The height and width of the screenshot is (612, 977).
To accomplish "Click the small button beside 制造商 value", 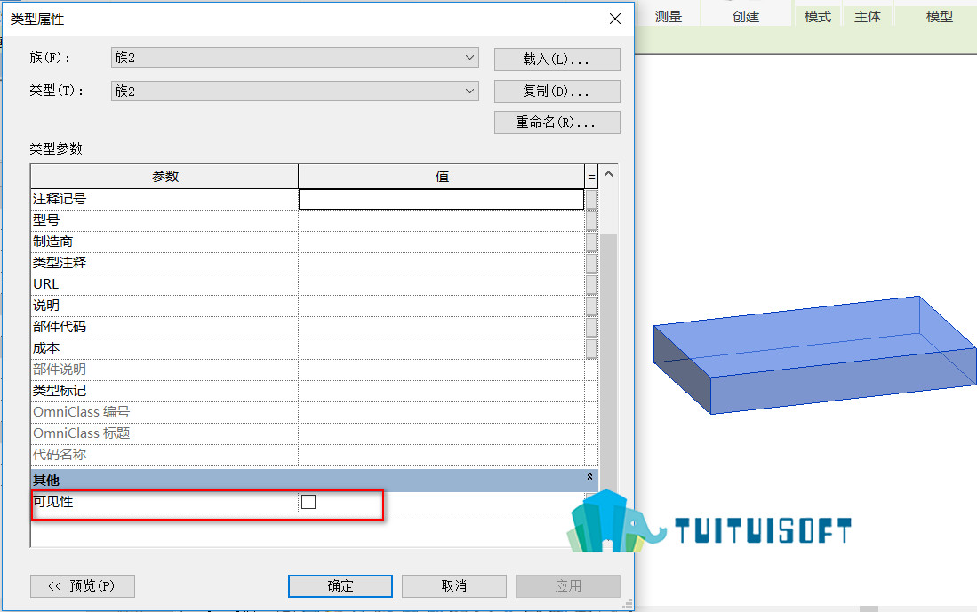I will click(x=591, y=242).
